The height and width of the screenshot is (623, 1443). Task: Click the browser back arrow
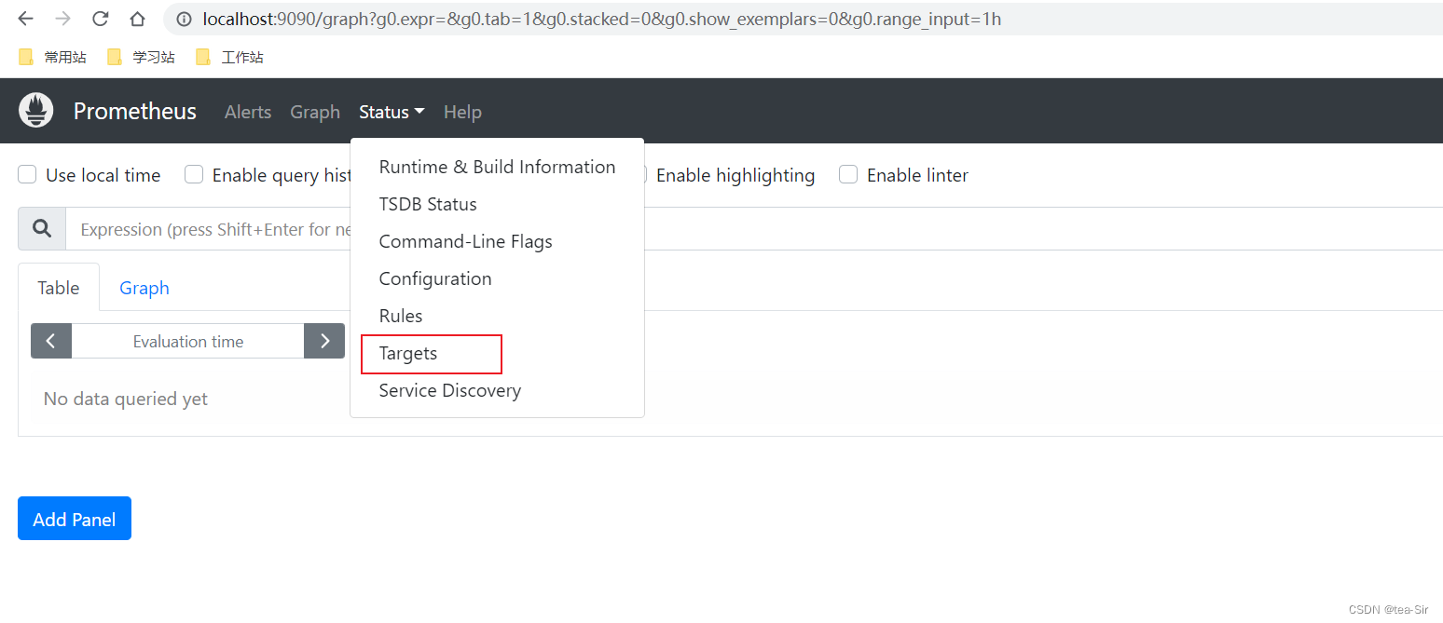[x=26, y=19]
